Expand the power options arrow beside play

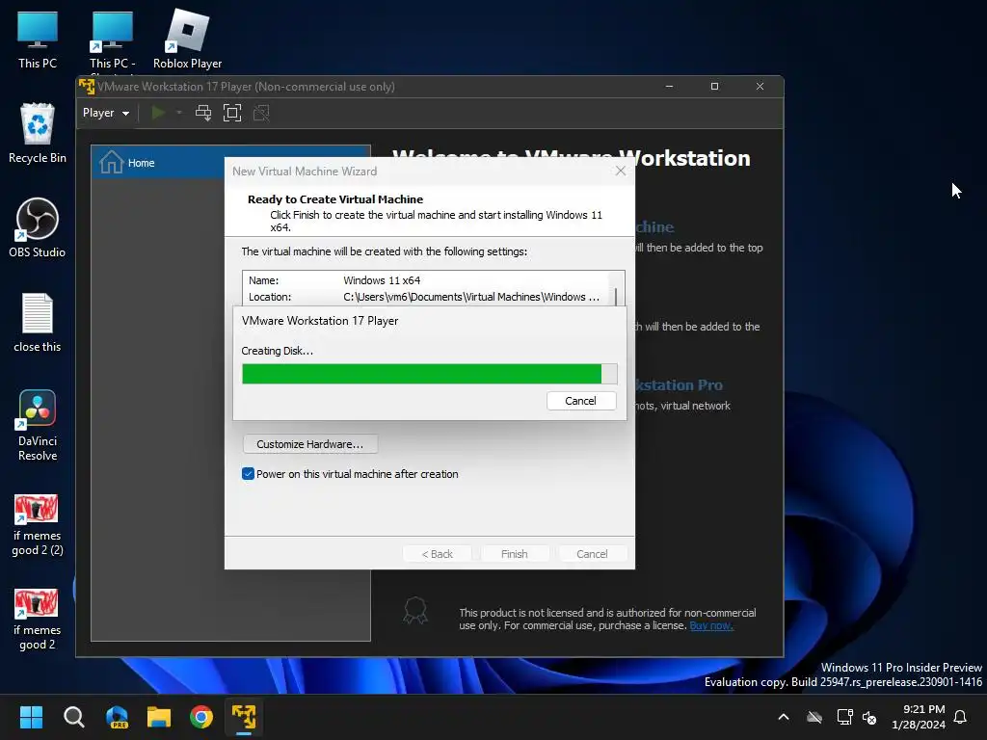pos(179,113)
